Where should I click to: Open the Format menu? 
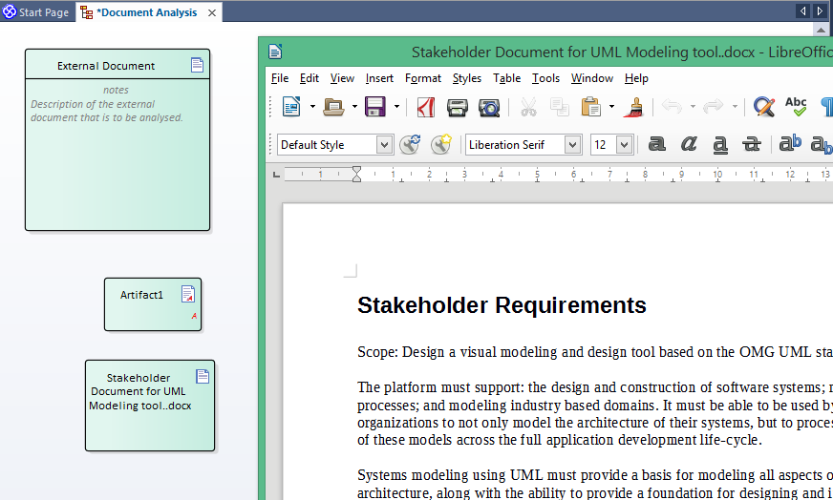pyautogui.click(x=422, y=78)
